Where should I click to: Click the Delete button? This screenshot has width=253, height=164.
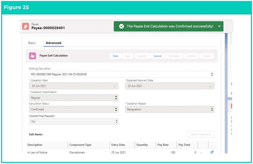[207, 56]
